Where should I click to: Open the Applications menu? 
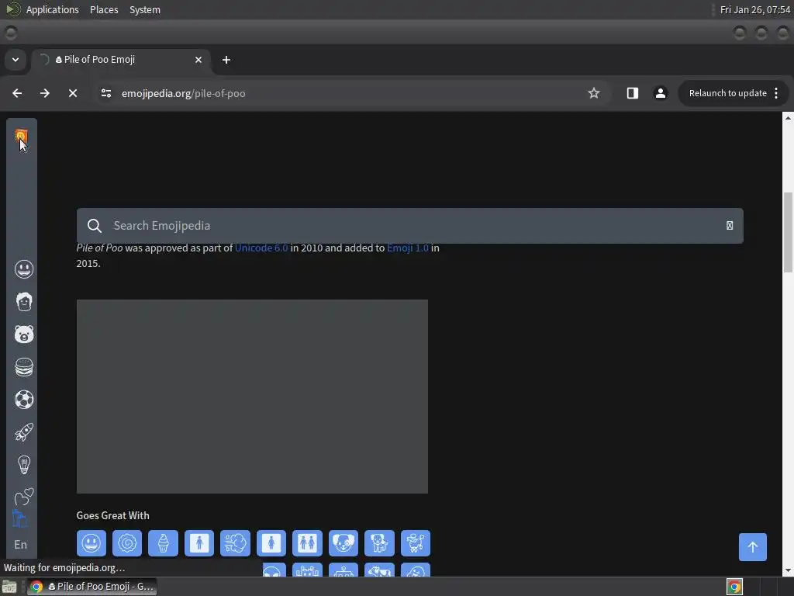[x=52, y=9]
